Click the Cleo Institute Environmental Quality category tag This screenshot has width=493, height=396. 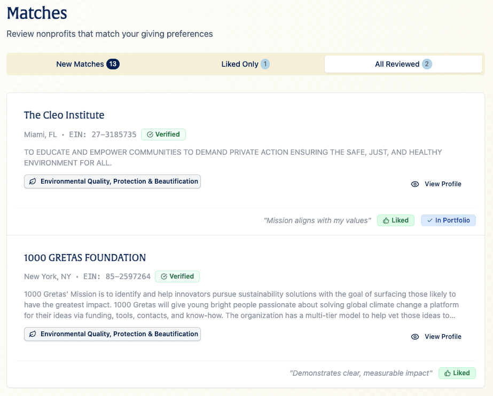click(x=112, y=181)
